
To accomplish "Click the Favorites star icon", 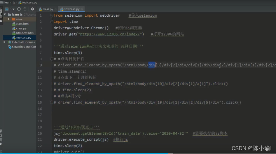I will click(1, 144).
